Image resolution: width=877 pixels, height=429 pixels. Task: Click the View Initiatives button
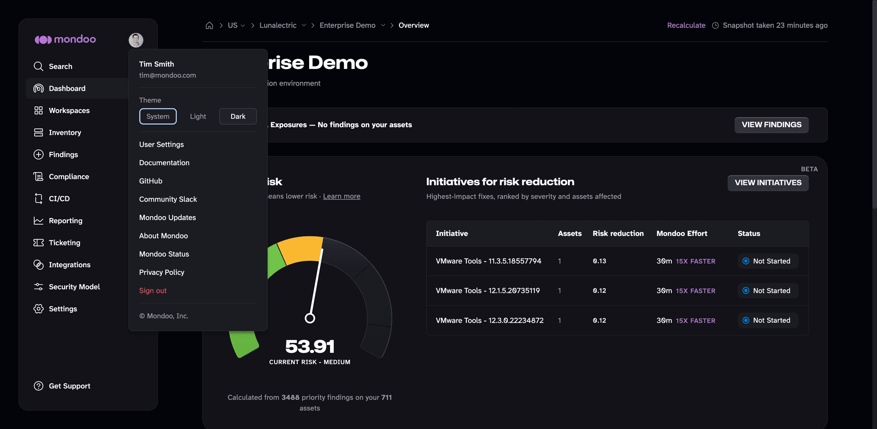click(x=768, y=183)
